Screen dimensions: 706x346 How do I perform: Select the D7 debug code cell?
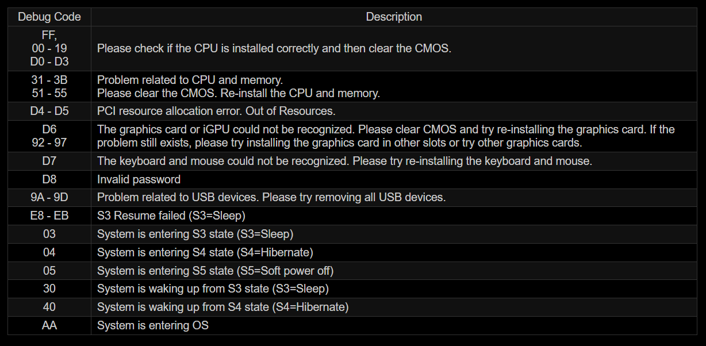(49, 161)
